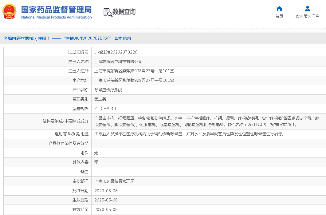This screenshot has height=215, width=326.
Task: Click the approving department 上海市药品监督管理局
Action: click(x=114, y=181)
